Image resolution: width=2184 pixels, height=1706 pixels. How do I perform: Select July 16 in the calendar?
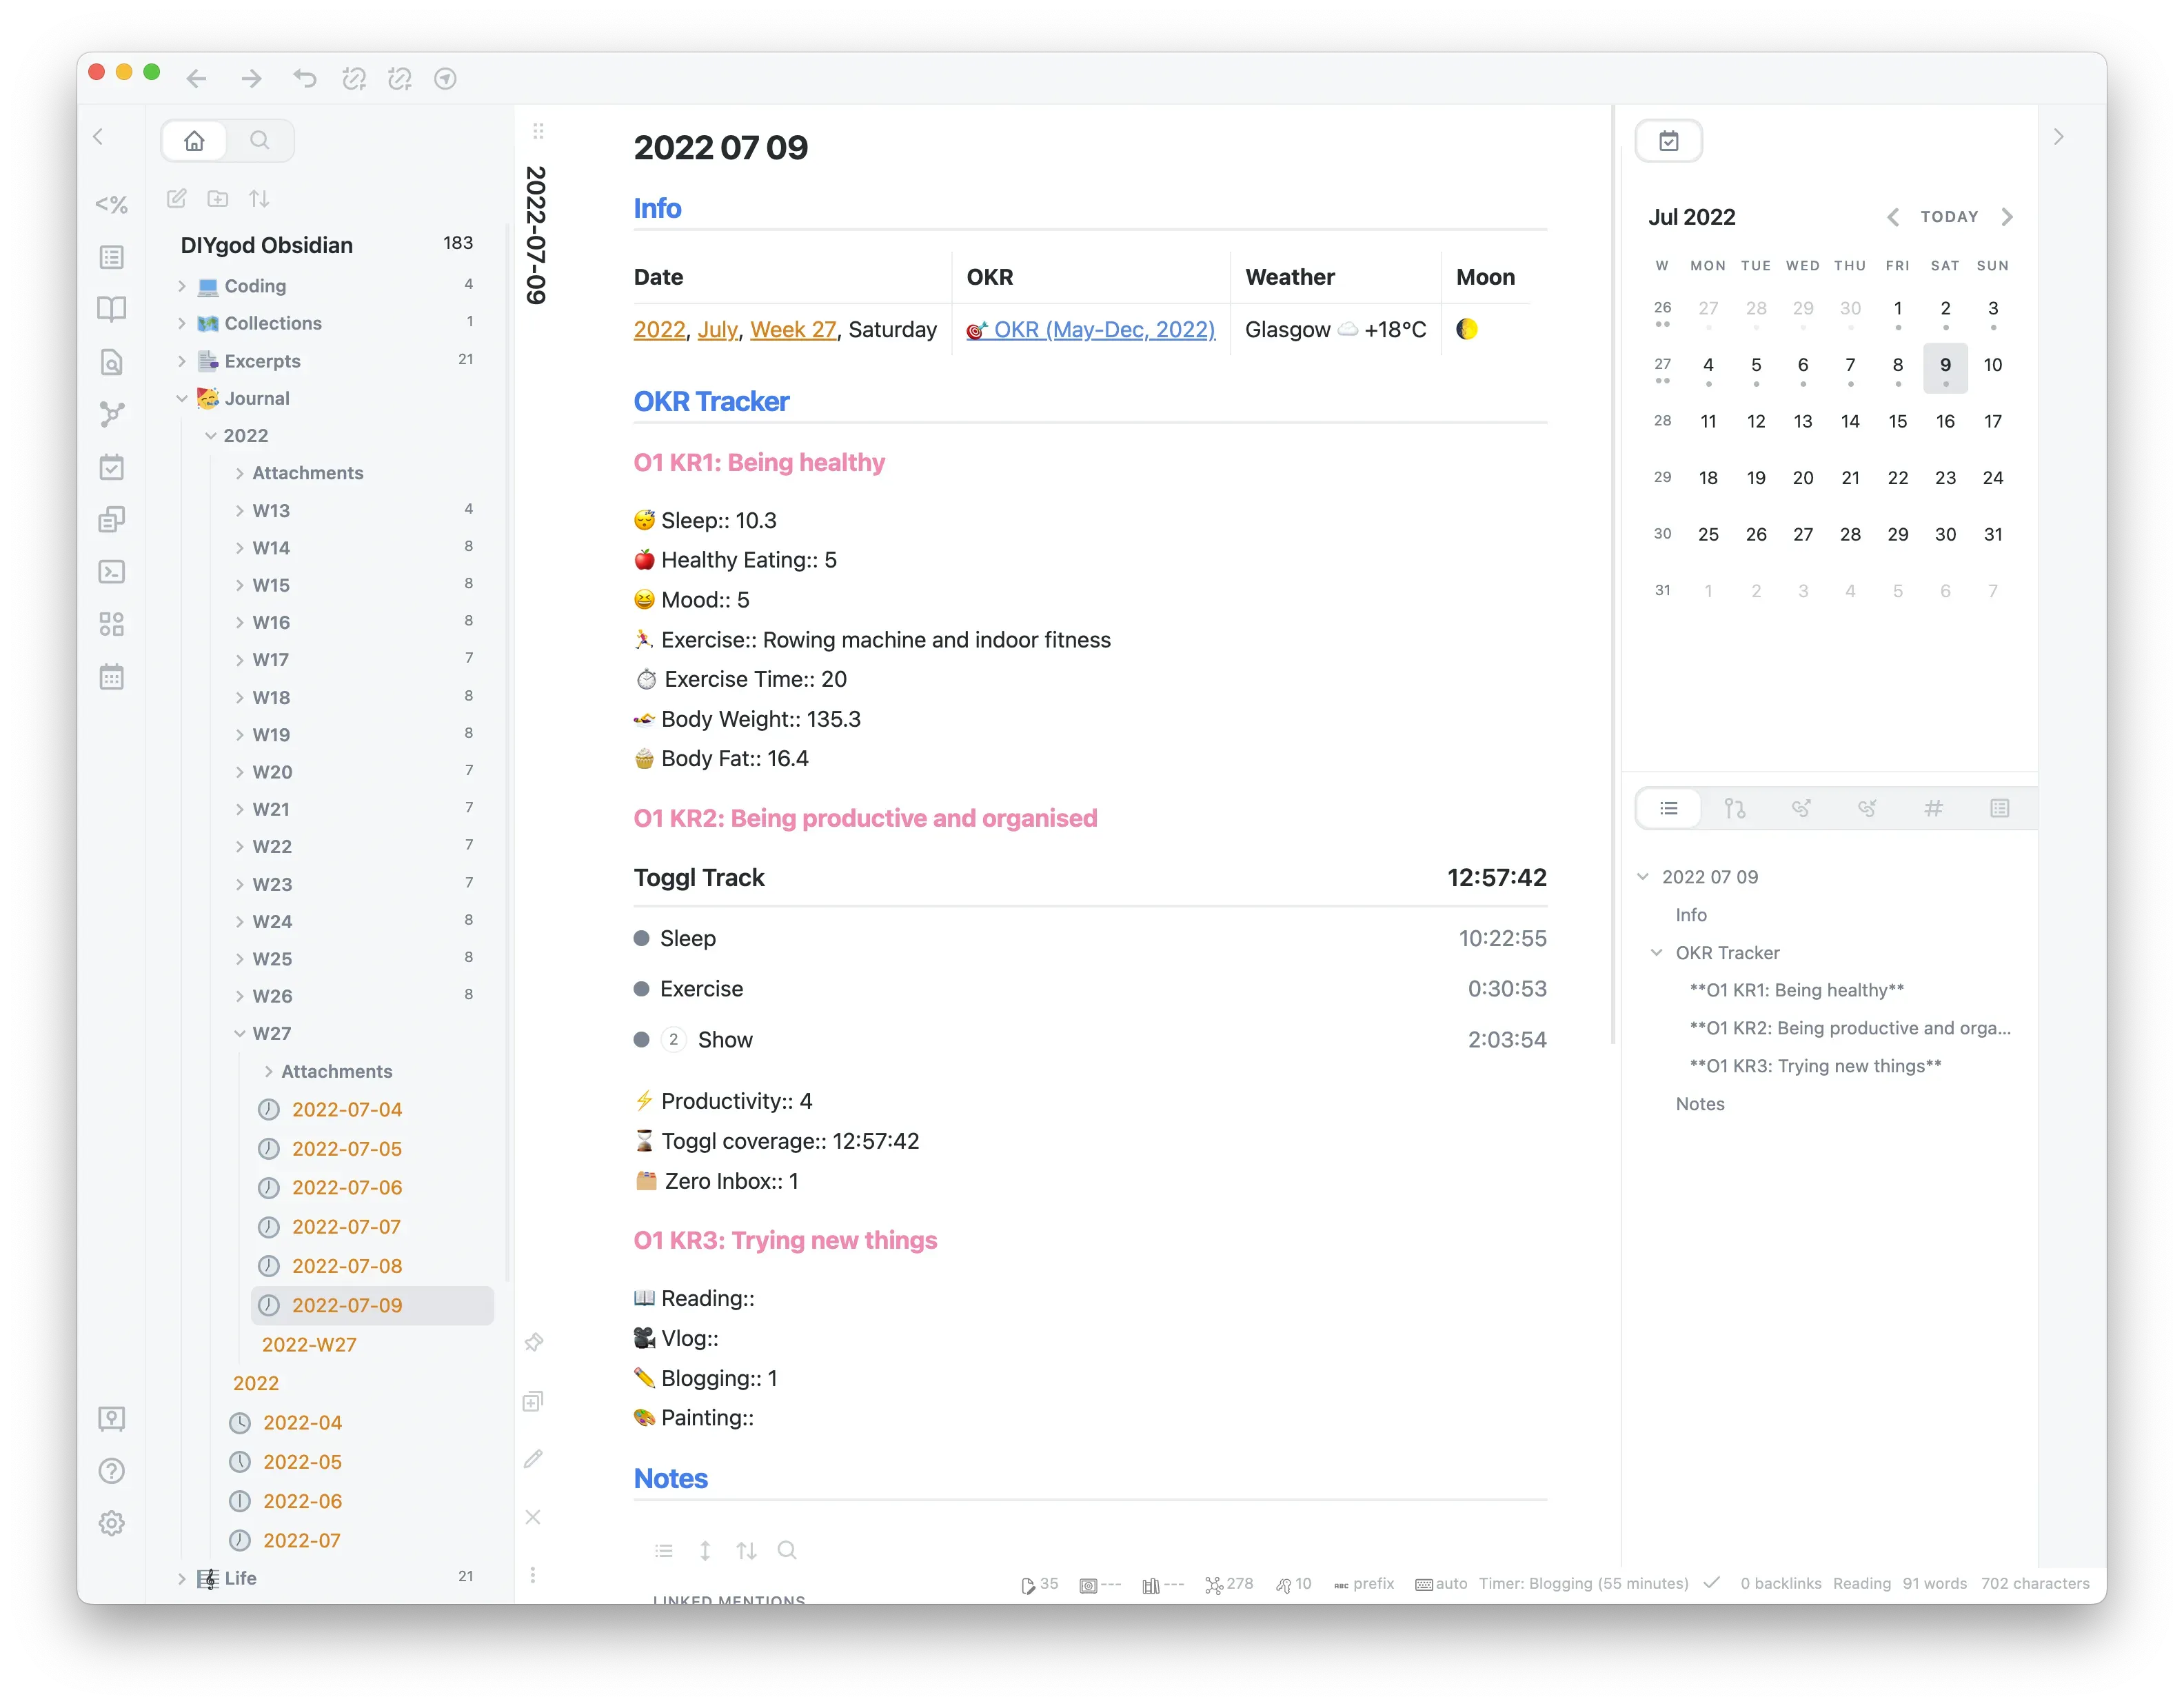coord(1945,422)
